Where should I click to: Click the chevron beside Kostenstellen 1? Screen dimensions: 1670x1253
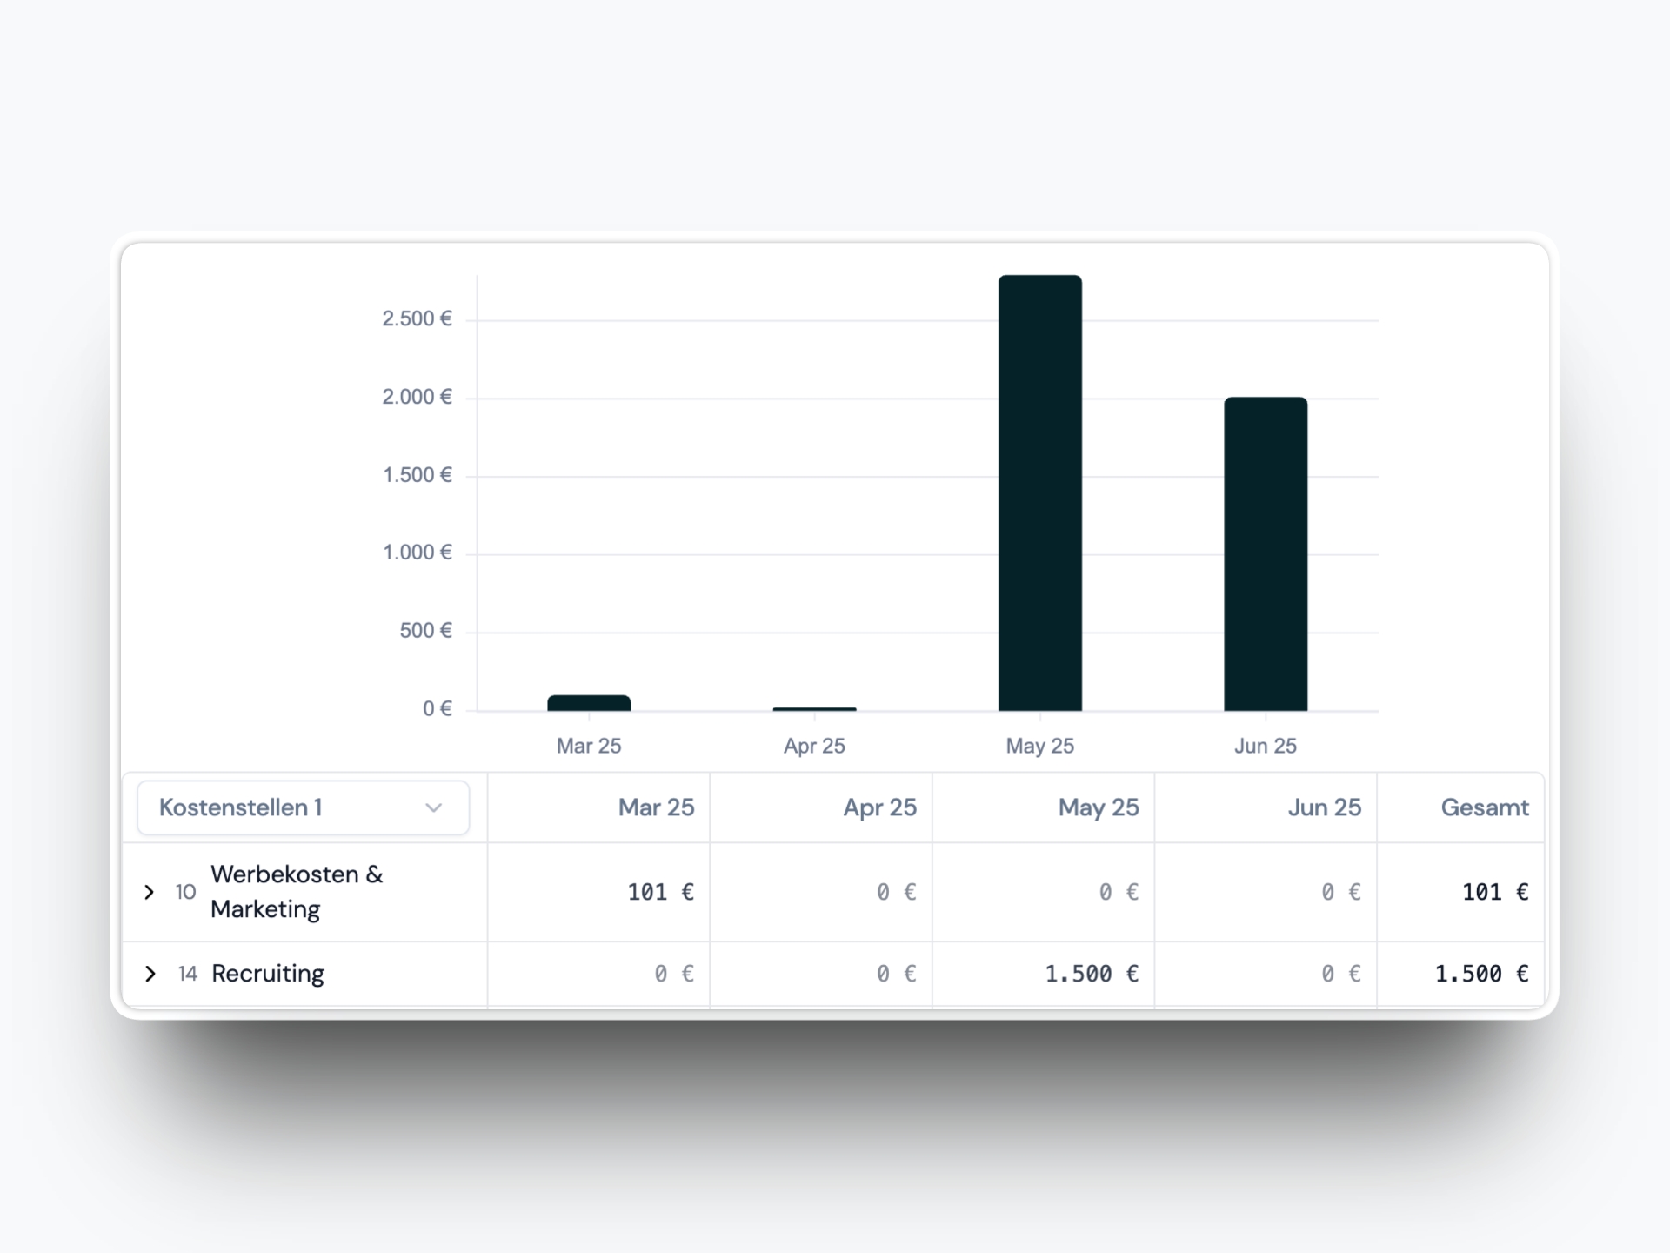[435, 807]
